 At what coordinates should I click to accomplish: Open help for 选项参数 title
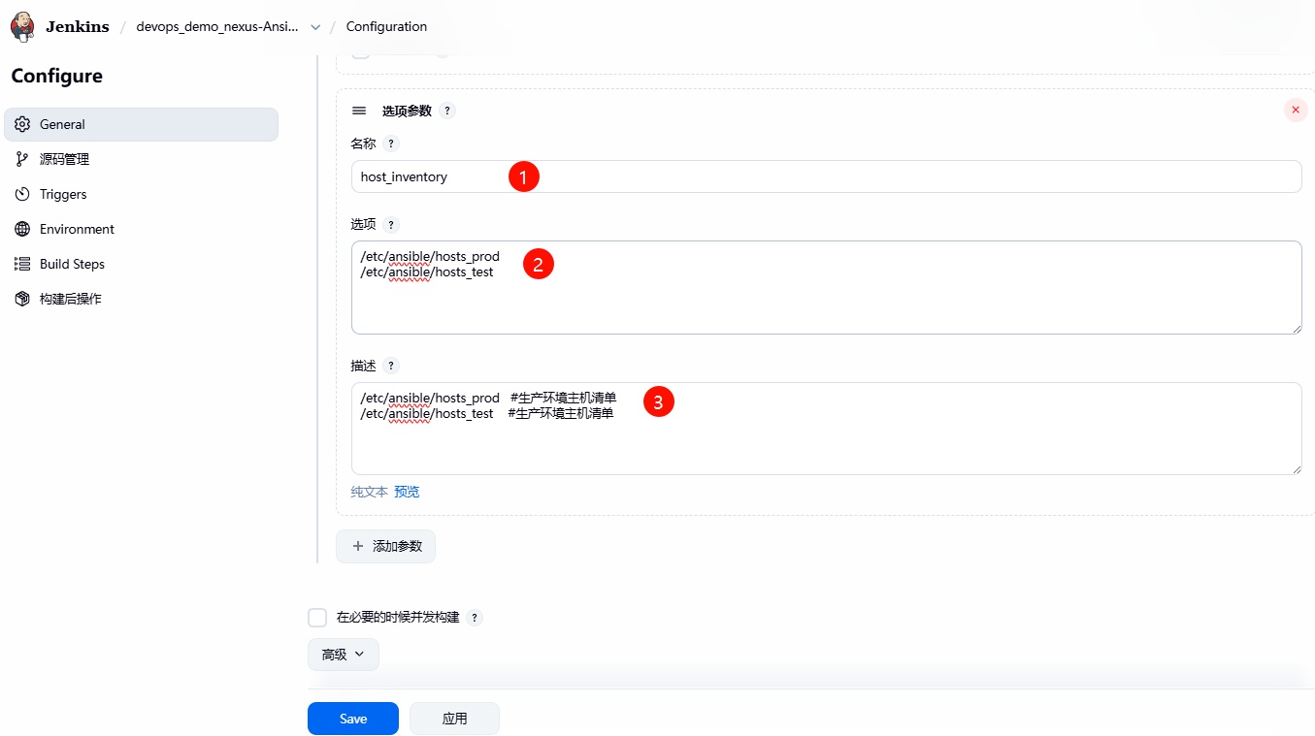tap(447, 111)
